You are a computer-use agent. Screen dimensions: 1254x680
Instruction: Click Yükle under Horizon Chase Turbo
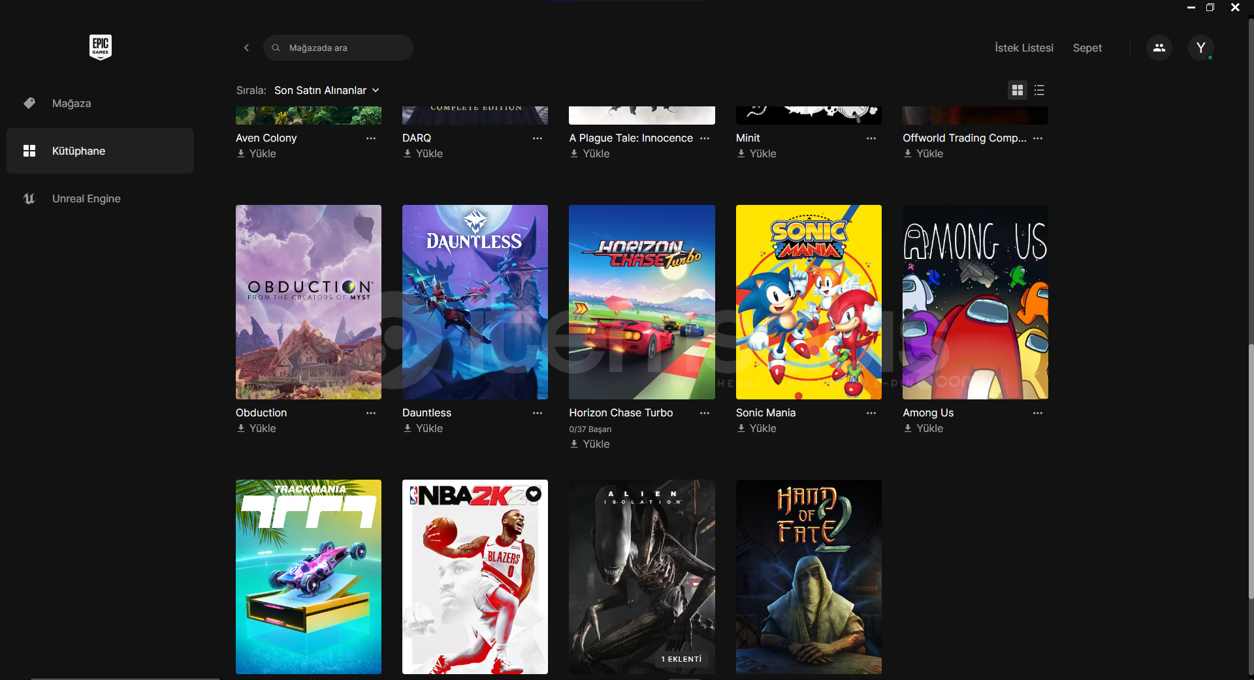(x=590, y=444)
